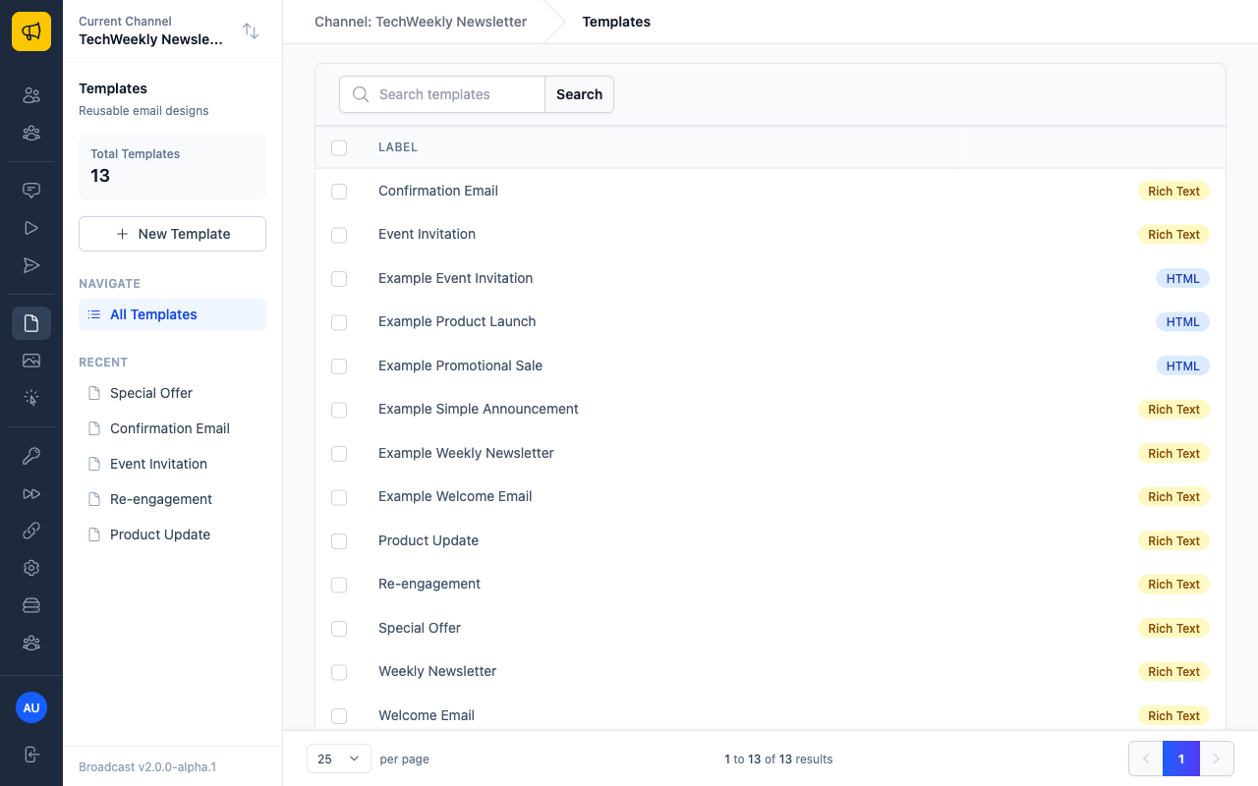
Task: Open the subscribers person icon in sidebar
Action: point(31,95)
